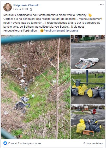The image size is (106, 148).
Task: Click the public globe privacy icon
Action: tap(31, 9)
